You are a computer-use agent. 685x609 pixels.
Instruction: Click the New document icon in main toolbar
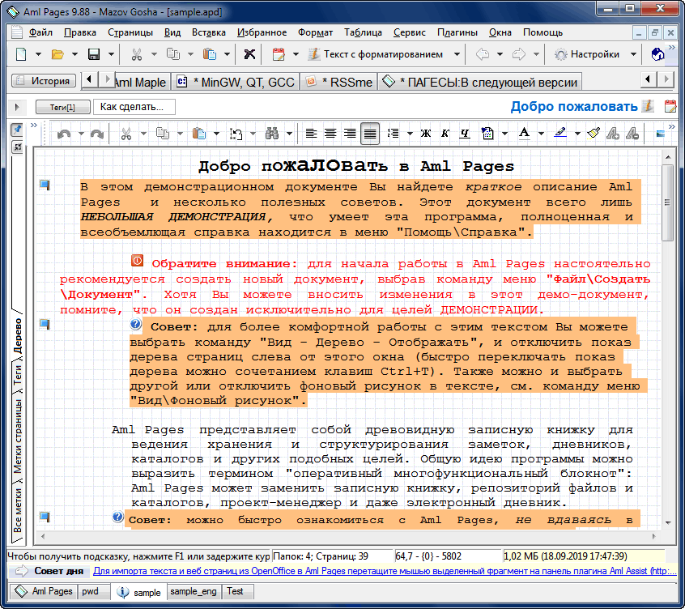pos(20,54)
